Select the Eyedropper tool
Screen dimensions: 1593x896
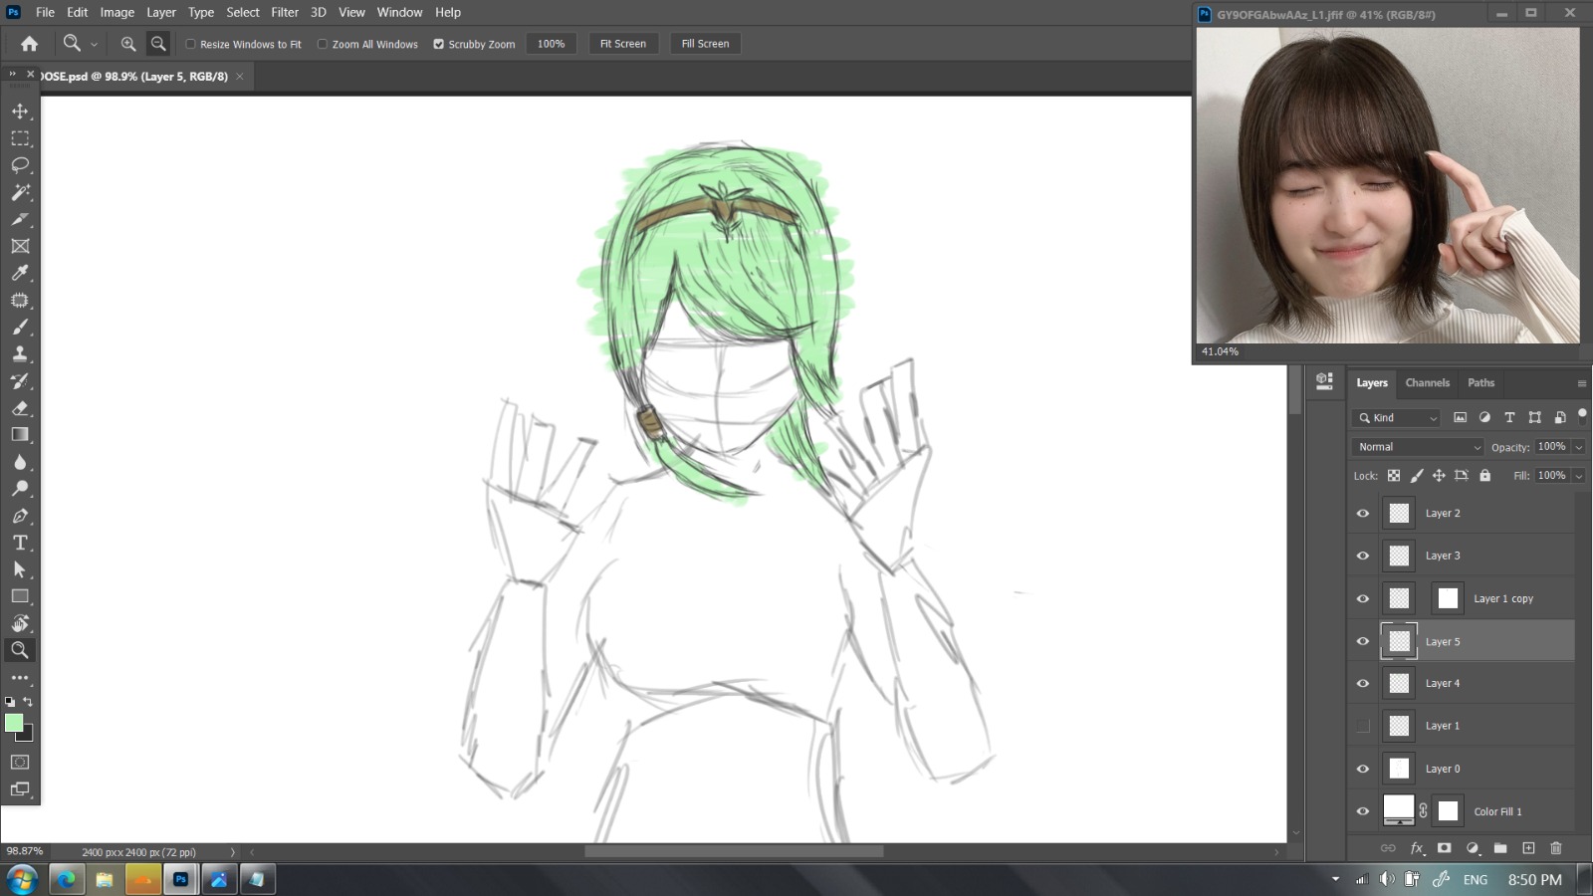click(20, 273)
